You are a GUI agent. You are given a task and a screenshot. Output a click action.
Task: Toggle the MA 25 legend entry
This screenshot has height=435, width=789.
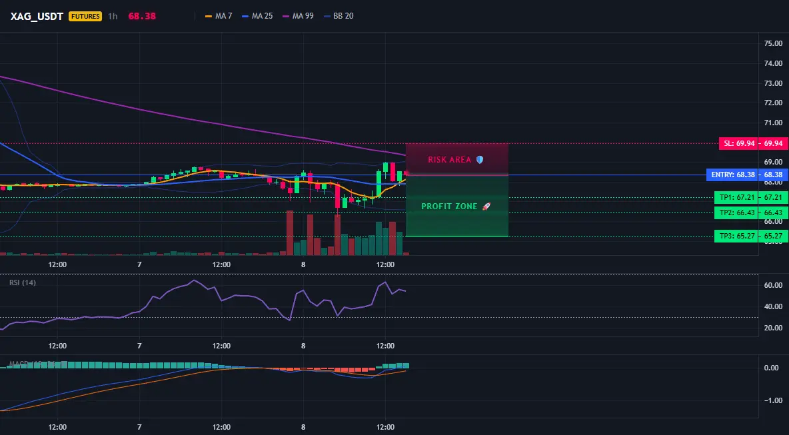pyautogui.click(x=257, y=16)
